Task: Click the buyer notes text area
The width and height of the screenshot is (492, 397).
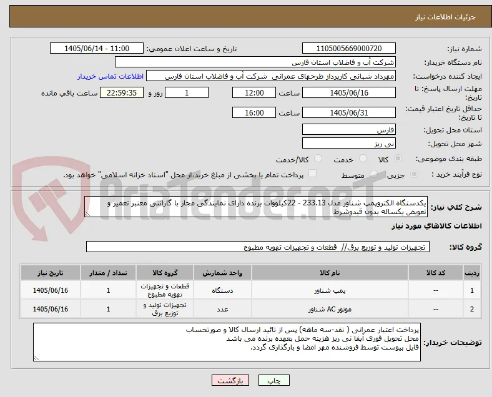Action: [227, 342]
